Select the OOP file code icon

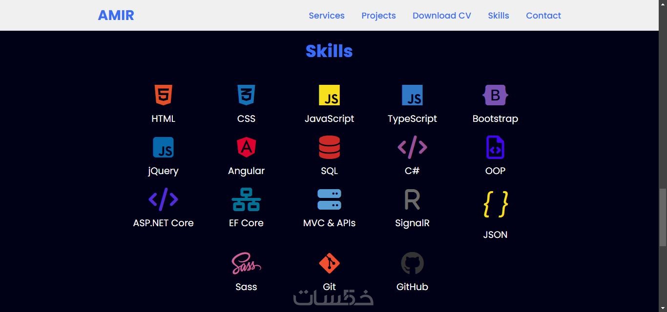pos(495,147)
